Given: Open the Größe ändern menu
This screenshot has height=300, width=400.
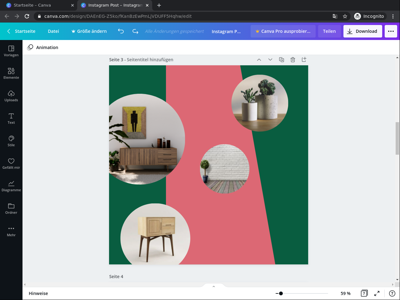Looking at the screenshot, I should coord(89,31).
